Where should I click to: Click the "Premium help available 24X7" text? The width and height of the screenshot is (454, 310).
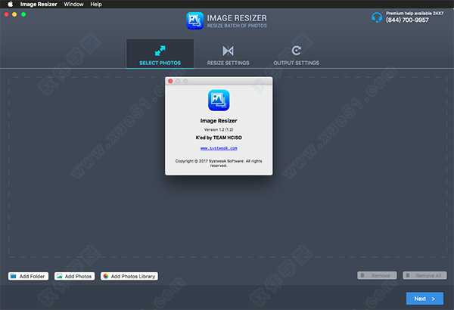415,13
